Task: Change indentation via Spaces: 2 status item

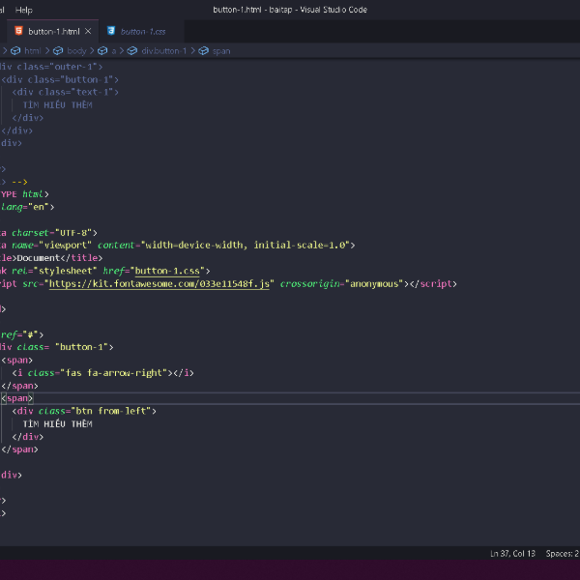Action: [562, 554]
